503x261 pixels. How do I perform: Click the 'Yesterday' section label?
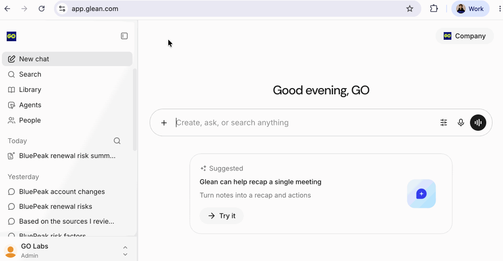click(x=23, y=177)
